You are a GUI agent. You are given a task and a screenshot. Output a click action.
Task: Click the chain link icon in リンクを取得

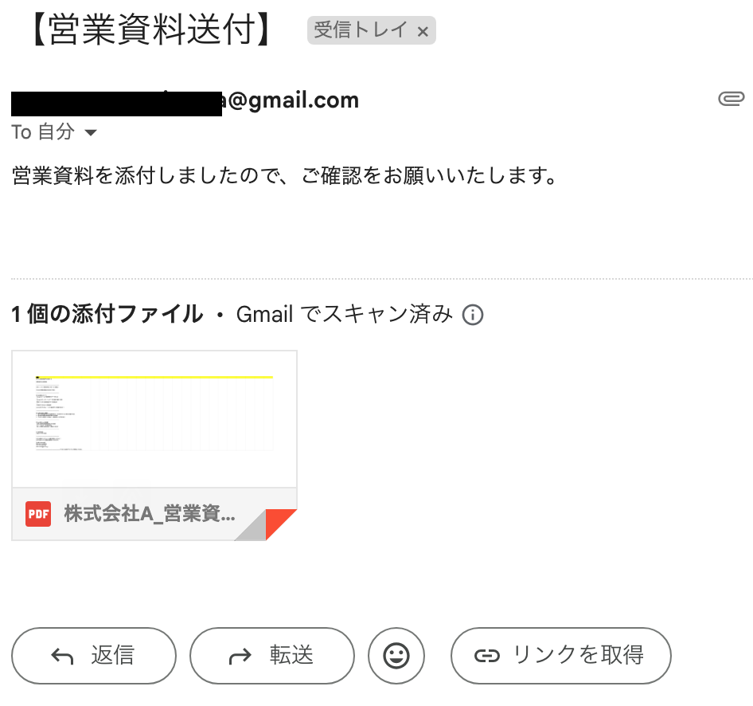(x=486, y=656)
